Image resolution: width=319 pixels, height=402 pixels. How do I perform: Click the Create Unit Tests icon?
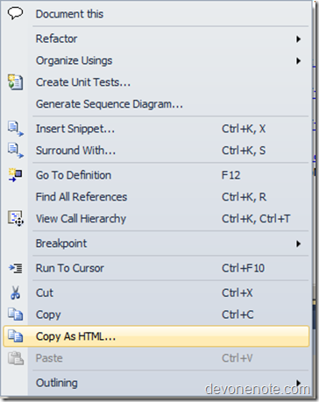(x=15, y=82)
